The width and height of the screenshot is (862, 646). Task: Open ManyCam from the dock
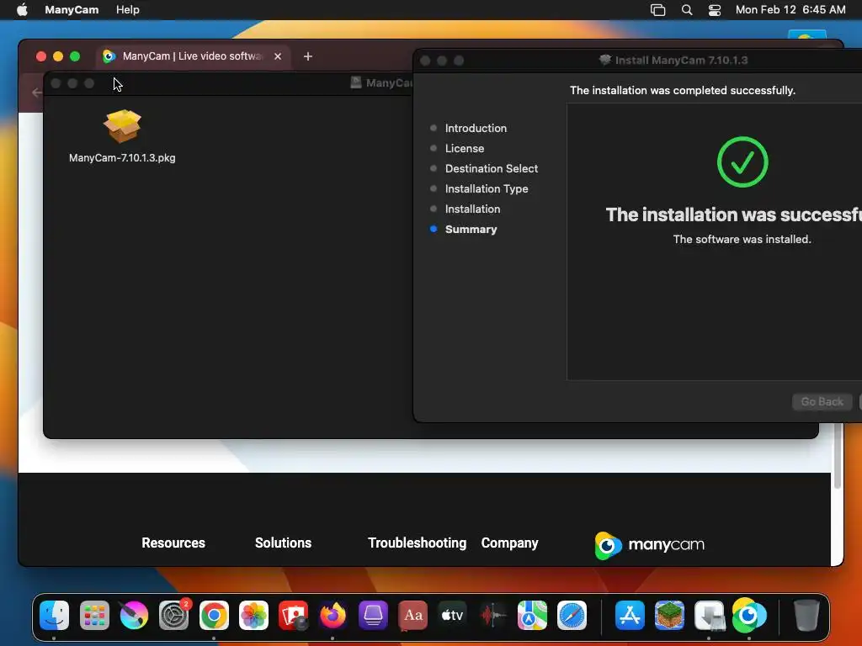[x=748, y=615]
